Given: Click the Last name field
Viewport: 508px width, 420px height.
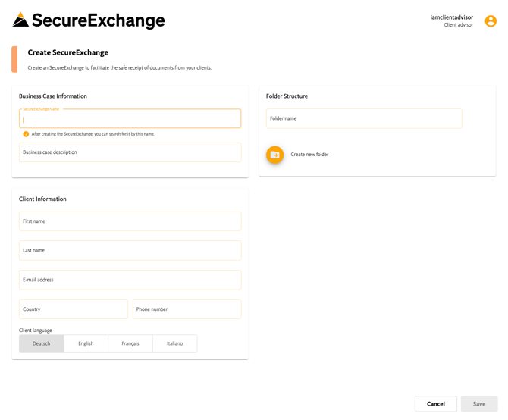Looking at the screenshot, I should pyautogui.click(x=130, y=250).
